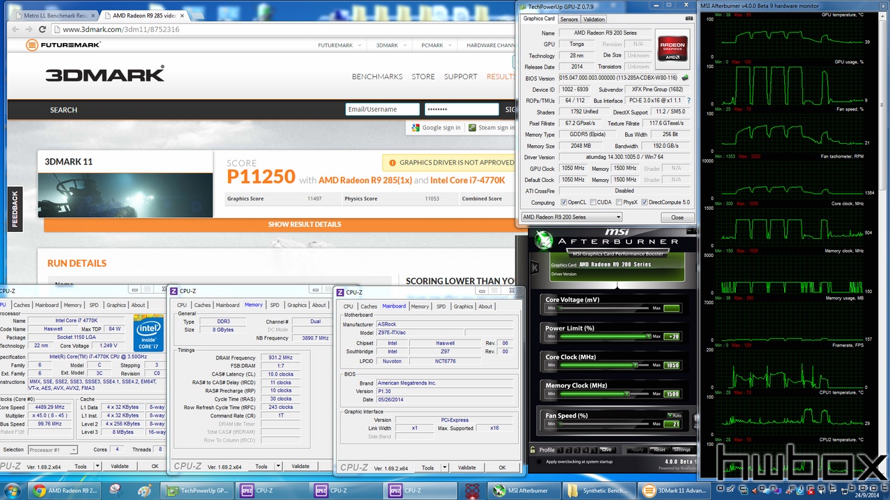This screenshot has width=890, height=500.
Task: Click Afterburner Reset button
Action: (x=659, y=449)
